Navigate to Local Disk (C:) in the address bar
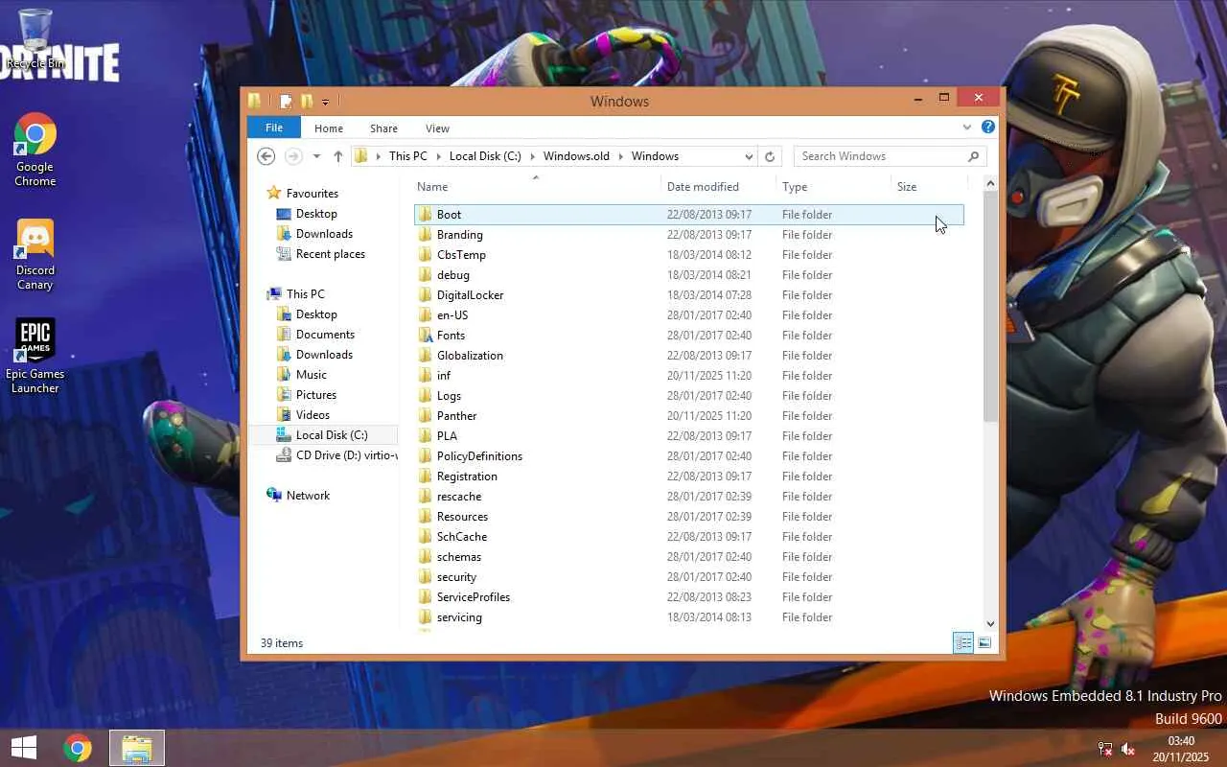This screenshot has width=1227, height=767. click(485, 156)
